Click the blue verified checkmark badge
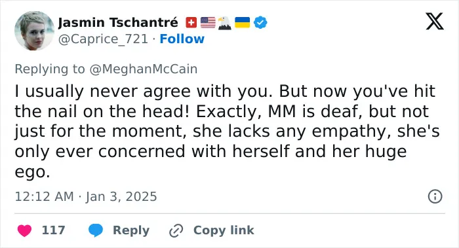 (x=260, y=23)
